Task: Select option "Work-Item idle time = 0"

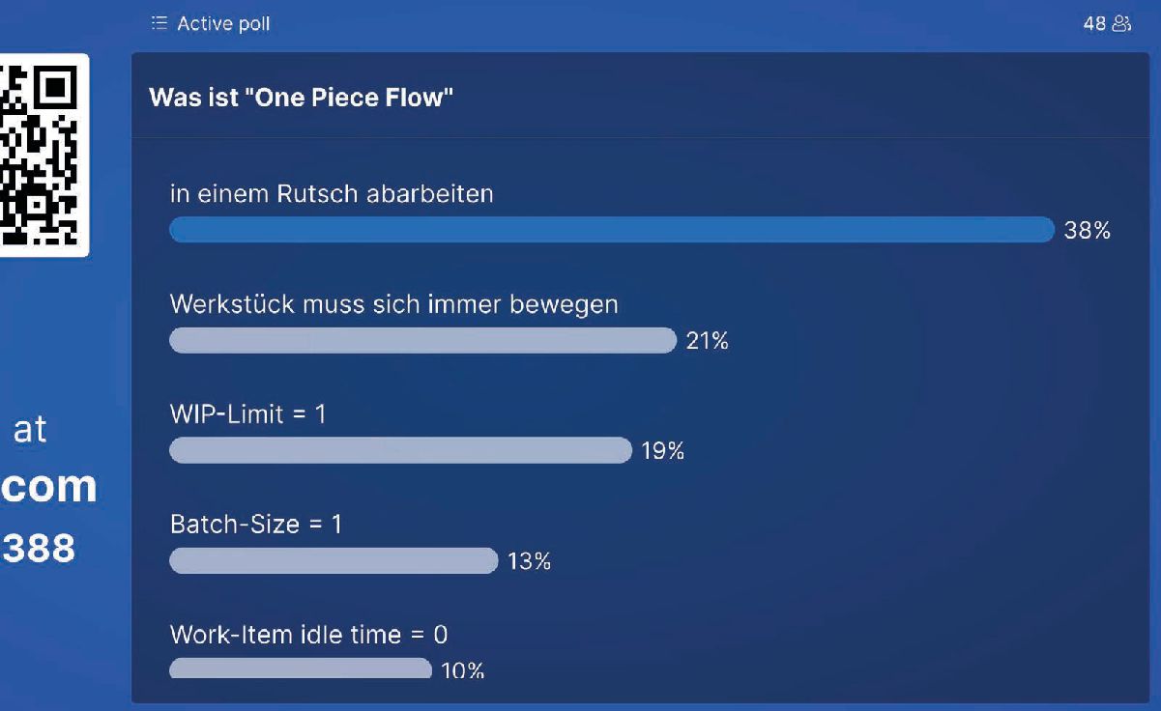Action: coord(308,635)
